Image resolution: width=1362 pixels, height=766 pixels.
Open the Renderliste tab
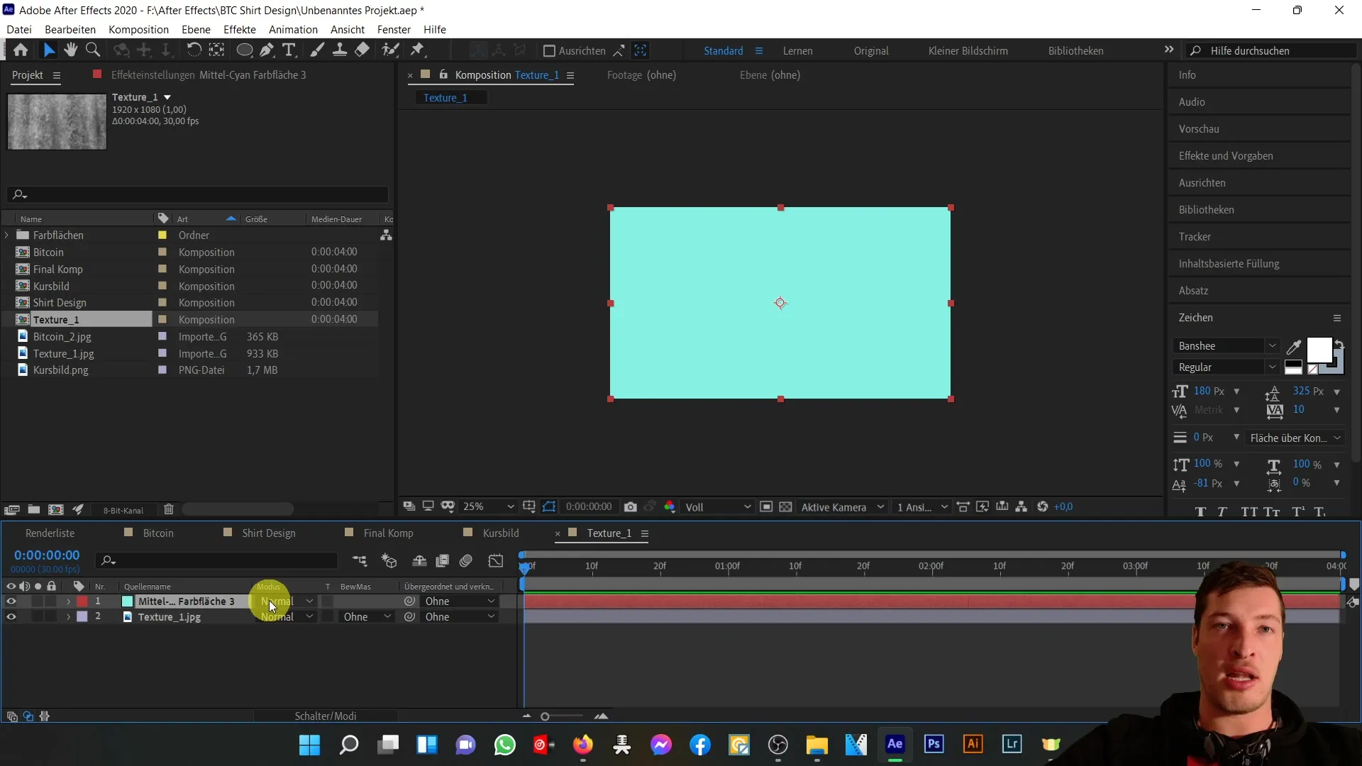(50, 533)
